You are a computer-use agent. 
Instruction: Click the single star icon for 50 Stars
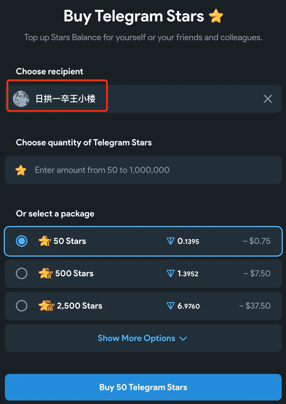45,241
